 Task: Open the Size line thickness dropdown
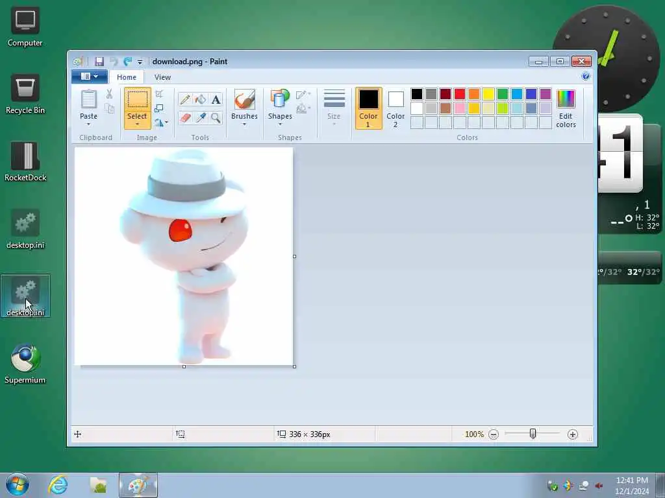point(334,108)
